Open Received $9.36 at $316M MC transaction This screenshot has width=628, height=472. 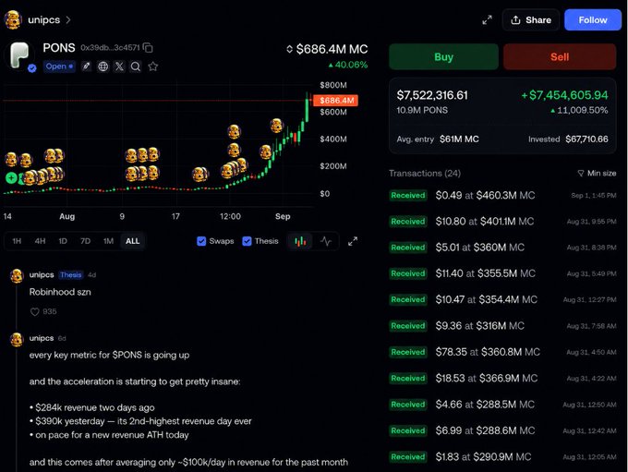(502, 326)
